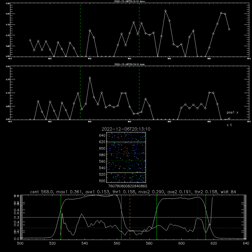
Task: Select the 'widt 84' value
Action: click(x=228, y=192)
